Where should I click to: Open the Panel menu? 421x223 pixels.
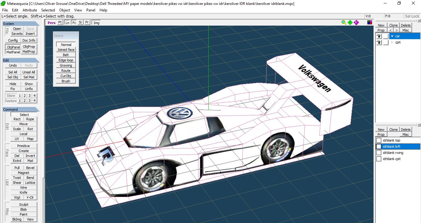pos(91,10)
